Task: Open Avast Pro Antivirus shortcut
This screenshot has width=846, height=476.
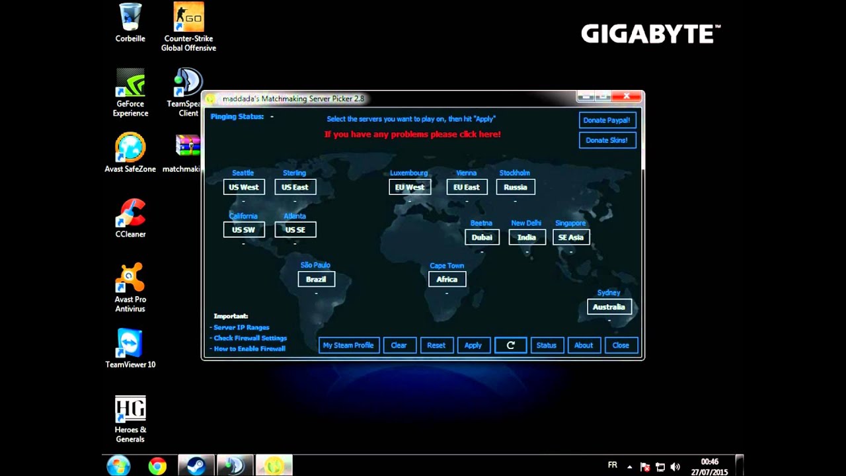Action: tap(130, 288)
